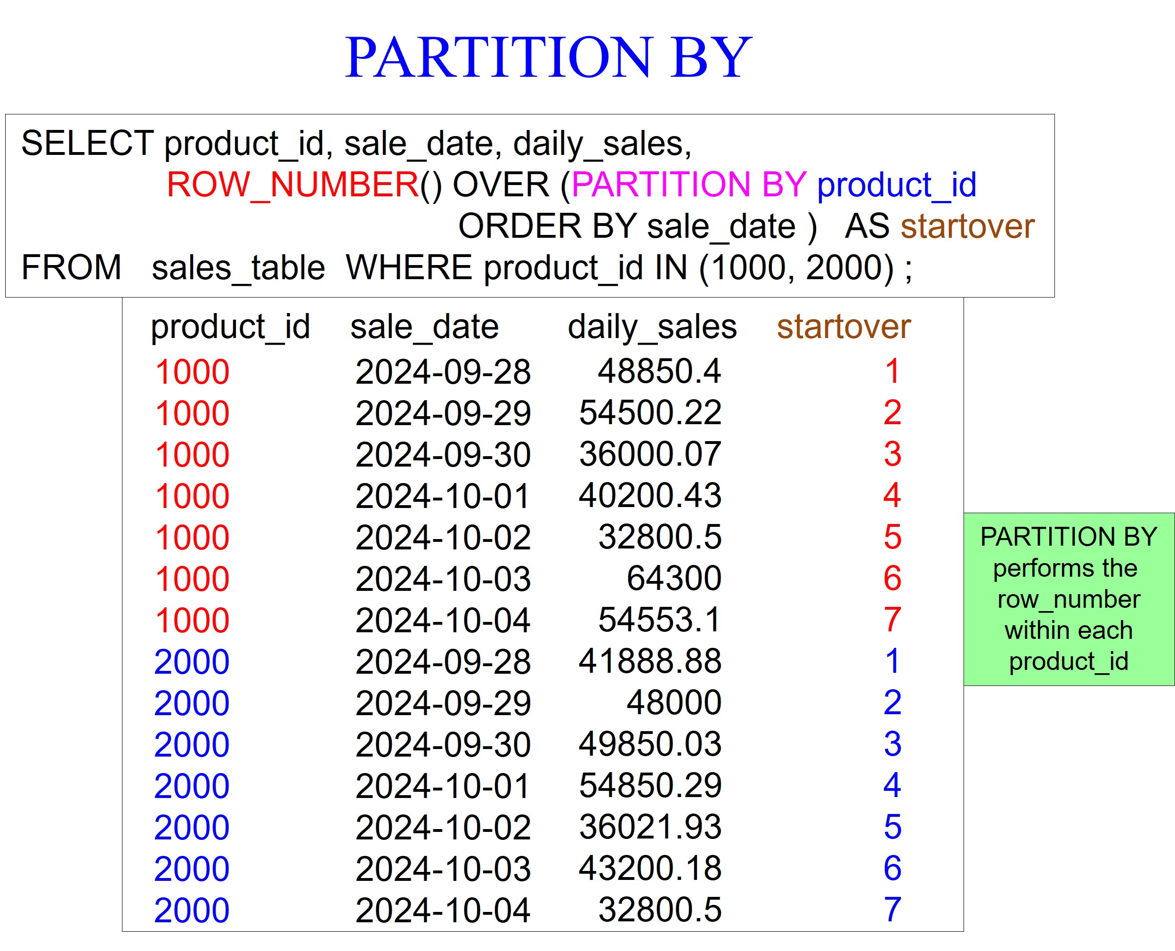Click the red ROW_NUMBER keyword in query

pos(293,185)
